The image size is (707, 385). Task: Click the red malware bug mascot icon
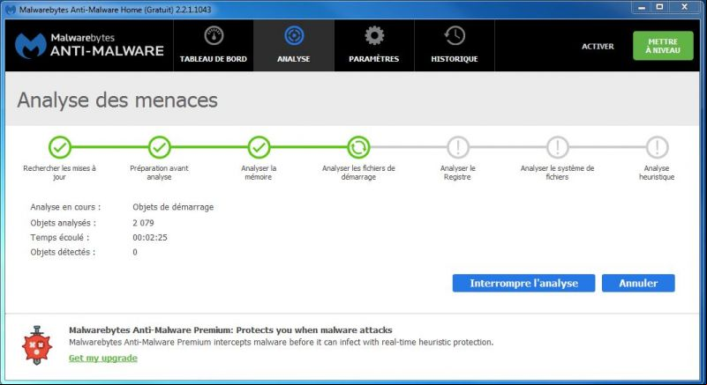[37, 345]
